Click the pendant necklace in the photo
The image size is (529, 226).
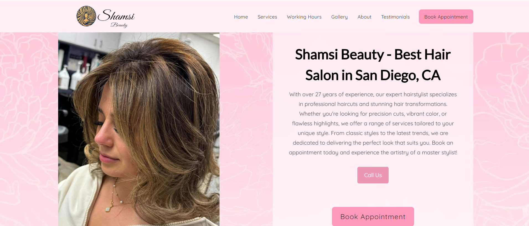pos(108,209)
